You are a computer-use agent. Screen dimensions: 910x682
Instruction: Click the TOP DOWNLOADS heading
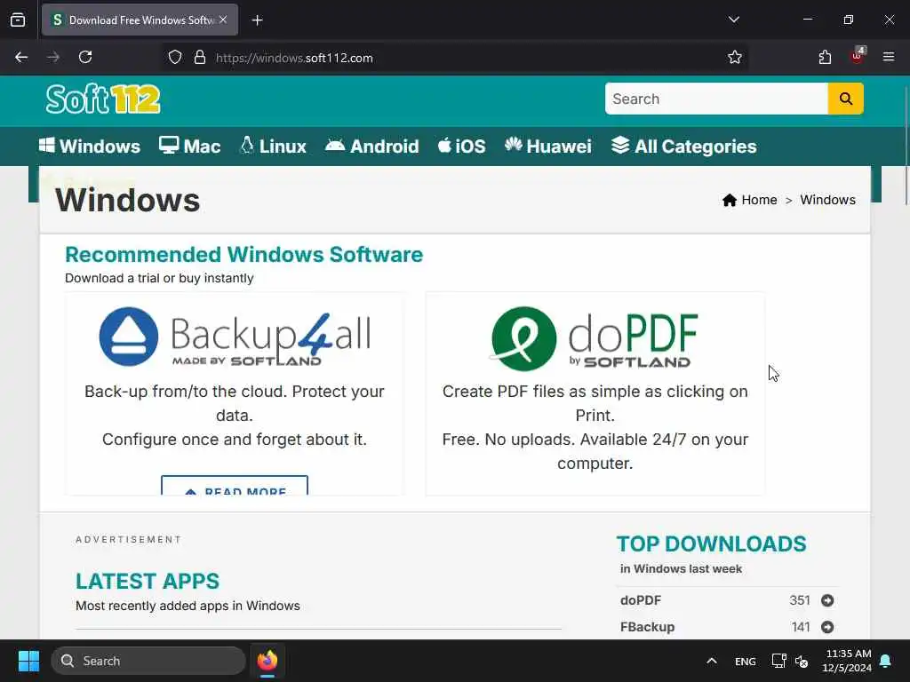pyautogui.click(x=711, y=544)
